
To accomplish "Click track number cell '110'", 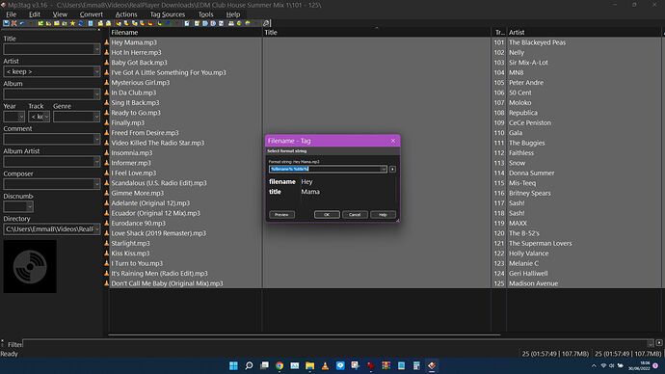I will [499, 133].
